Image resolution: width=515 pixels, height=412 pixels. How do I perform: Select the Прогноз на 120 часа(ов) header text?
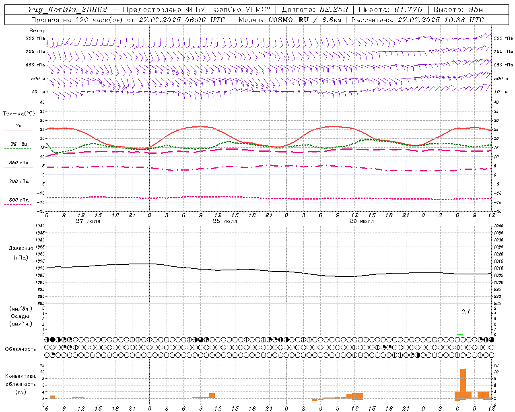click(78, 20)
